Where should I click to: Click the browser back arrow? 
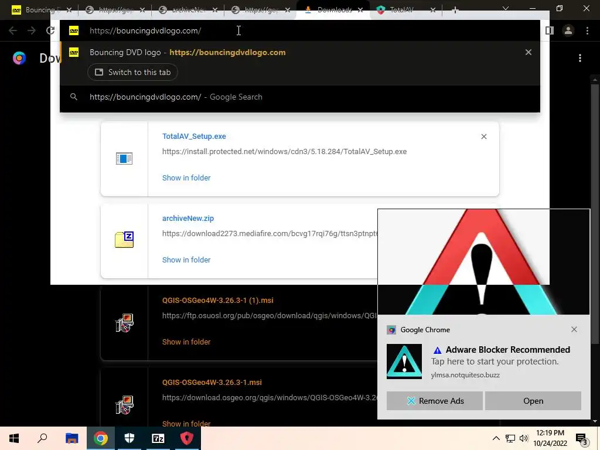pyautogui.click(x=13, y=30)
